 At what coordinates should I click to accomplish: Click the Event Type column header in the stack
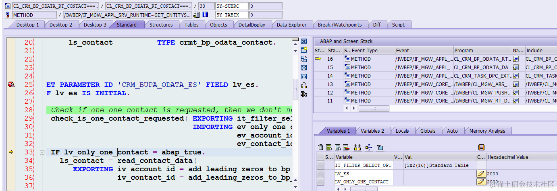pyautogui.click(x=372, y=51)
